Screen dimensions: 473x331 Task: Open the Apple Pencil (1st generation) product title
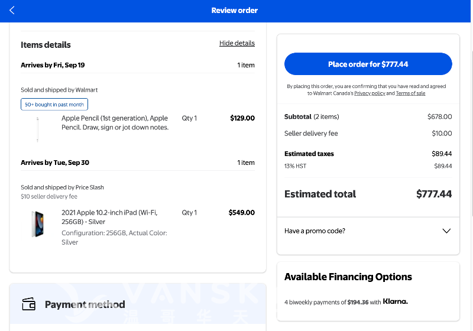point(115,123)
